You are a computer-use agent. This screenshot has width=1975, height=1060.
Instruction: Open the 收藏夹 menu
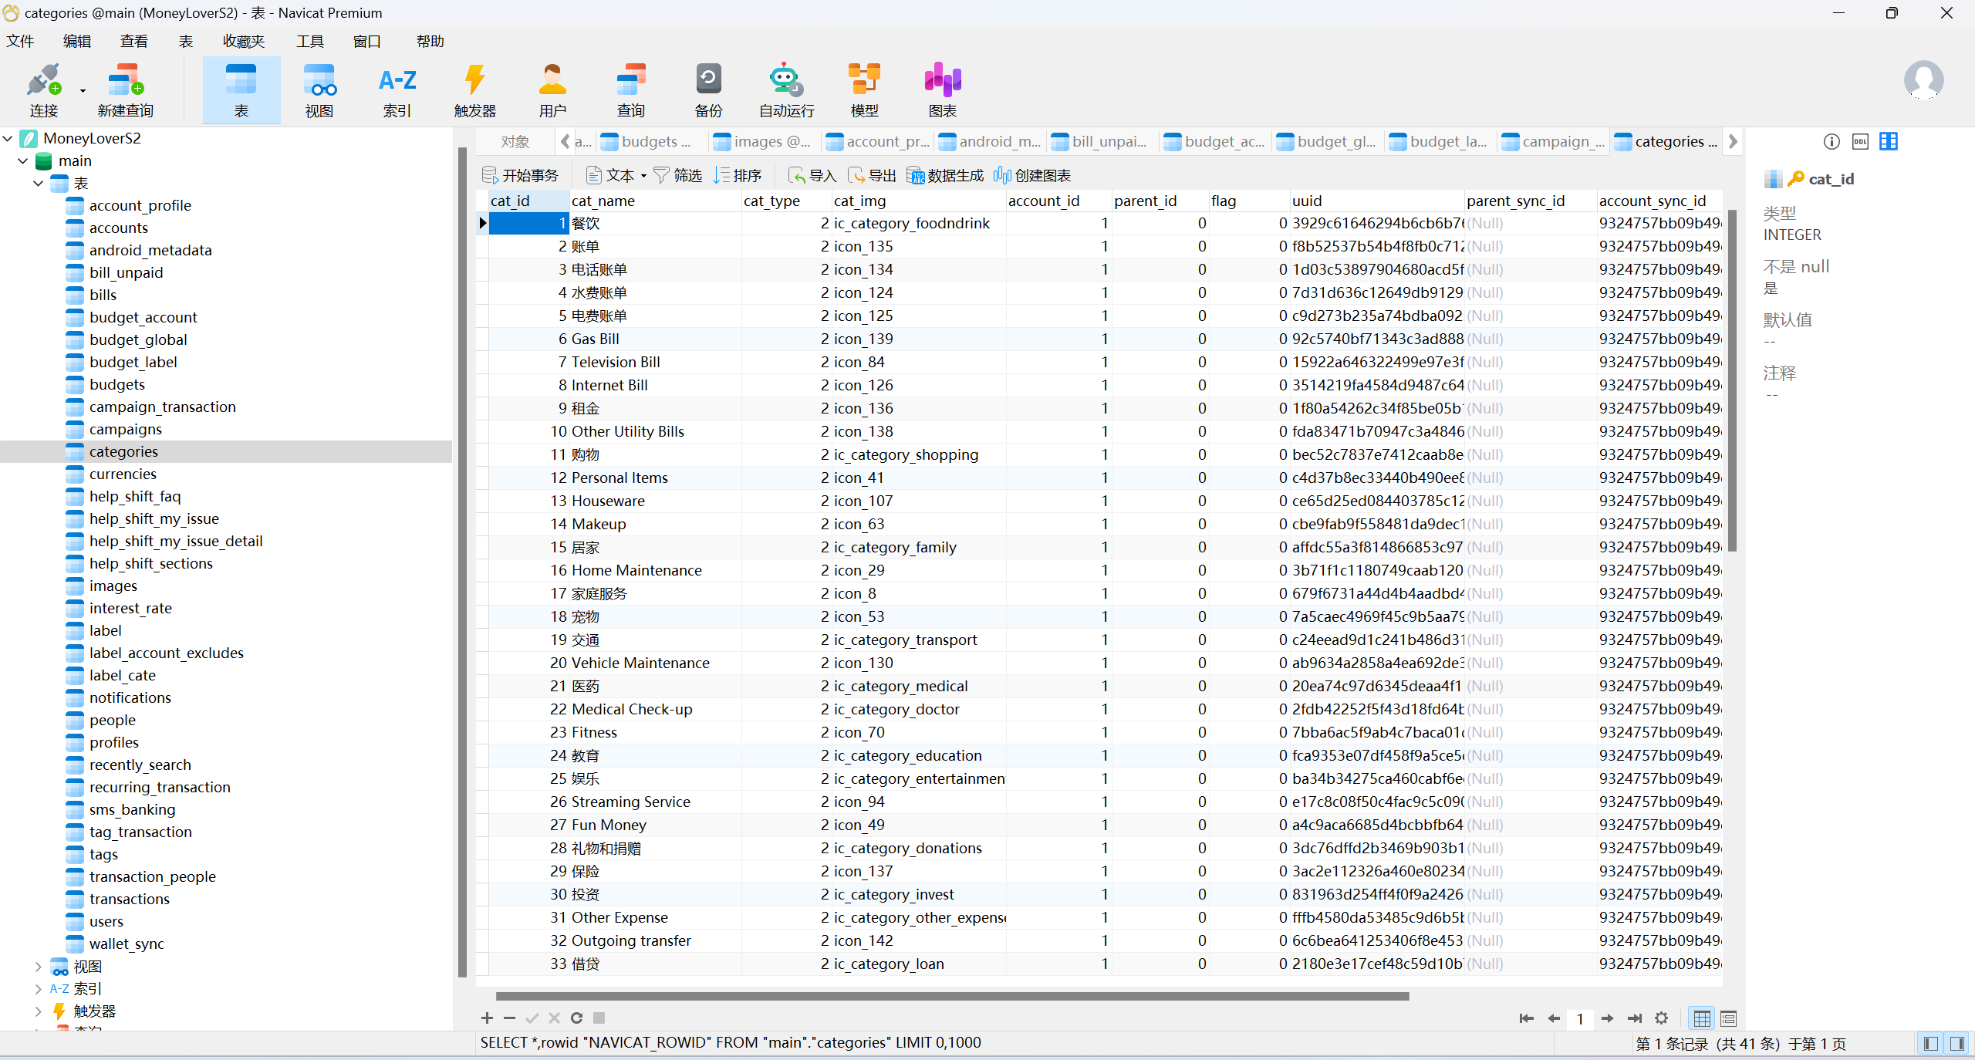tap(243, 41)
